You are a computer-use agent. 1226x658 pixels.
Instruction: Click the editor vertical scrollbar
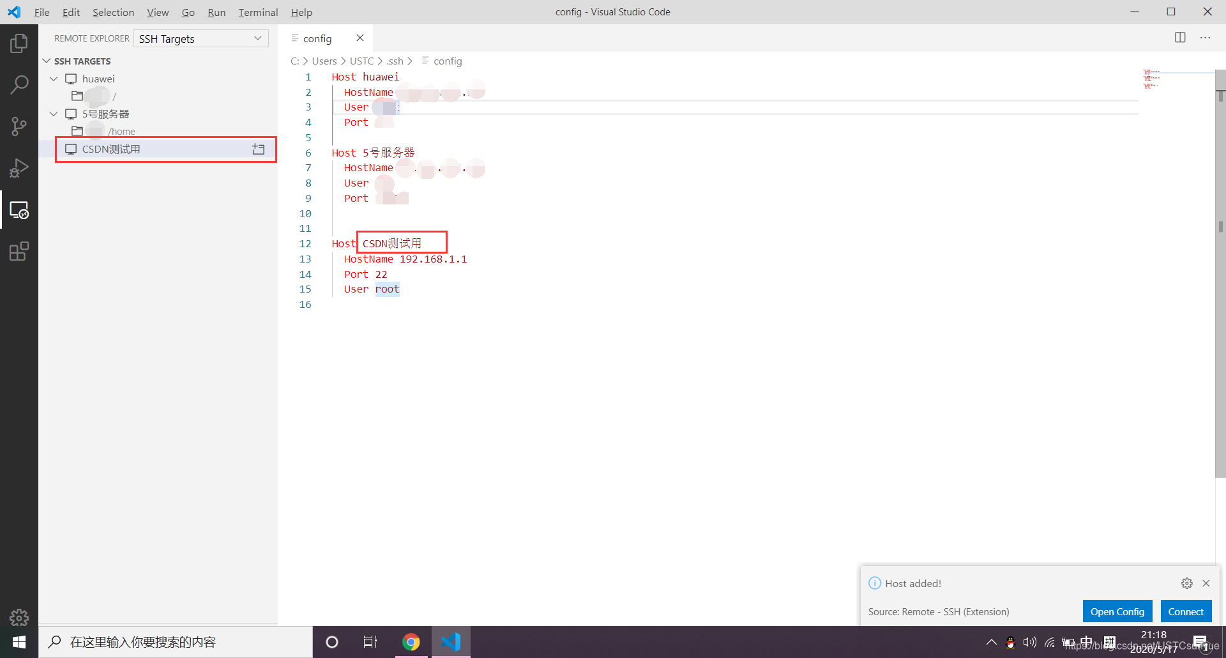coord(1220,273)
